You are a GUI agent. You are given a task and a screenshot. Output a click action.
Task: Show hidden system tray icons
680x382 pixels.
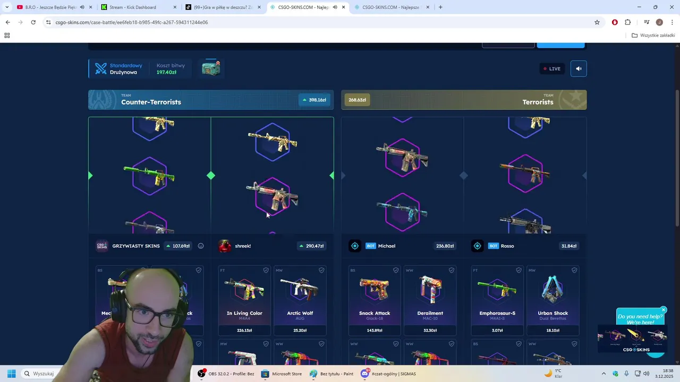click(603, 374)
